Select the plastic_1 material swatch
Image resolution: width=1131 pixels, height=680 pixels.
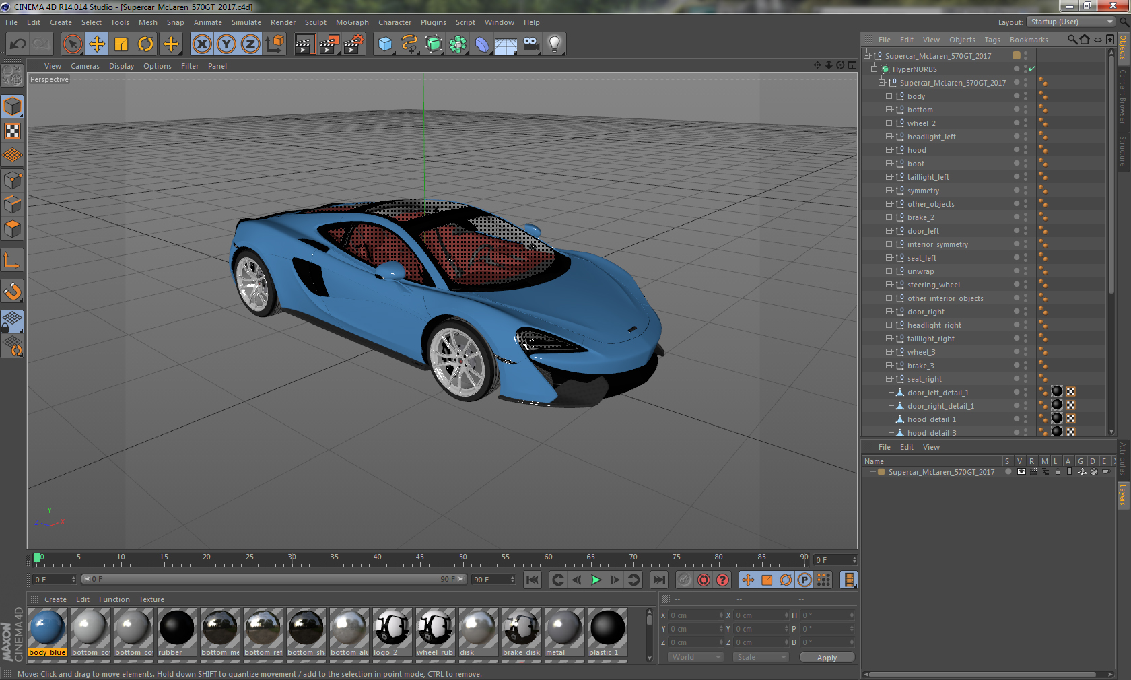point(607,633)
